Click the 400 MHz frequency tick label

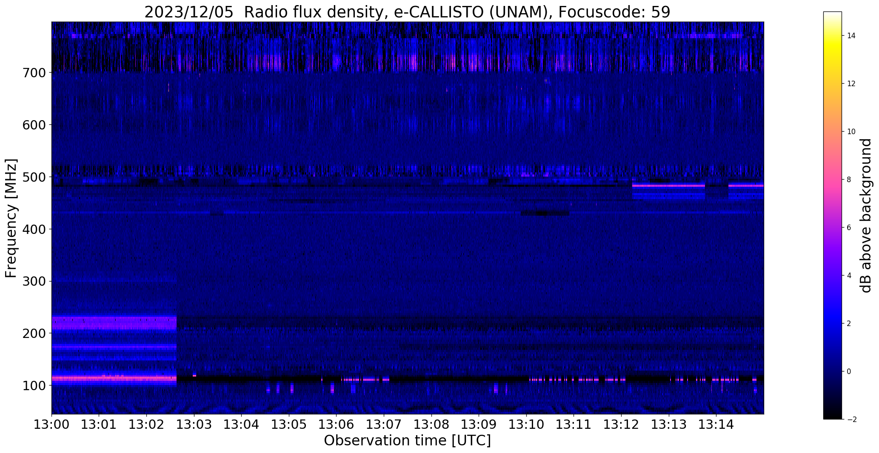click(34, 229)
